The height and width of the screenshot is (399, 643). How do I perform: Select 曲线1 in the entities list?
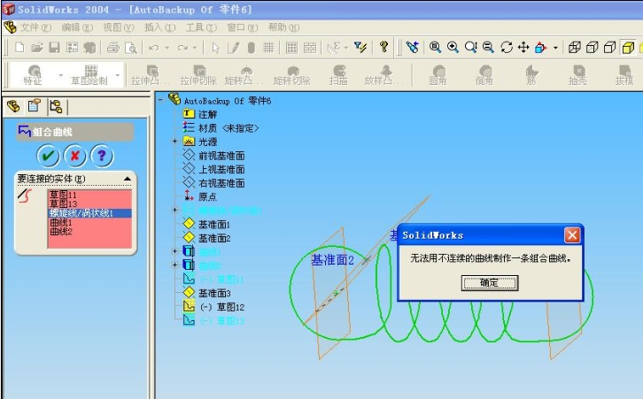coord(89,222)
